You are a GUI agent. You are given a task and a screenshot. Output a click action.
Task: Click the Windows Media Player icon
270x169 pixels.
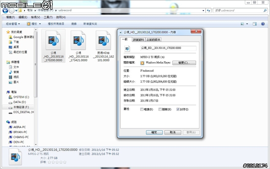pos(142,63)
